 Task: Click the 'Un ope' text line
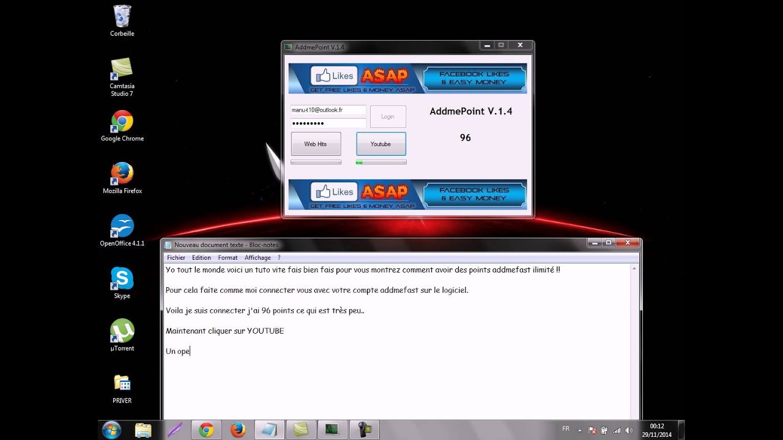pyautogui.click(x=178, y=351)
